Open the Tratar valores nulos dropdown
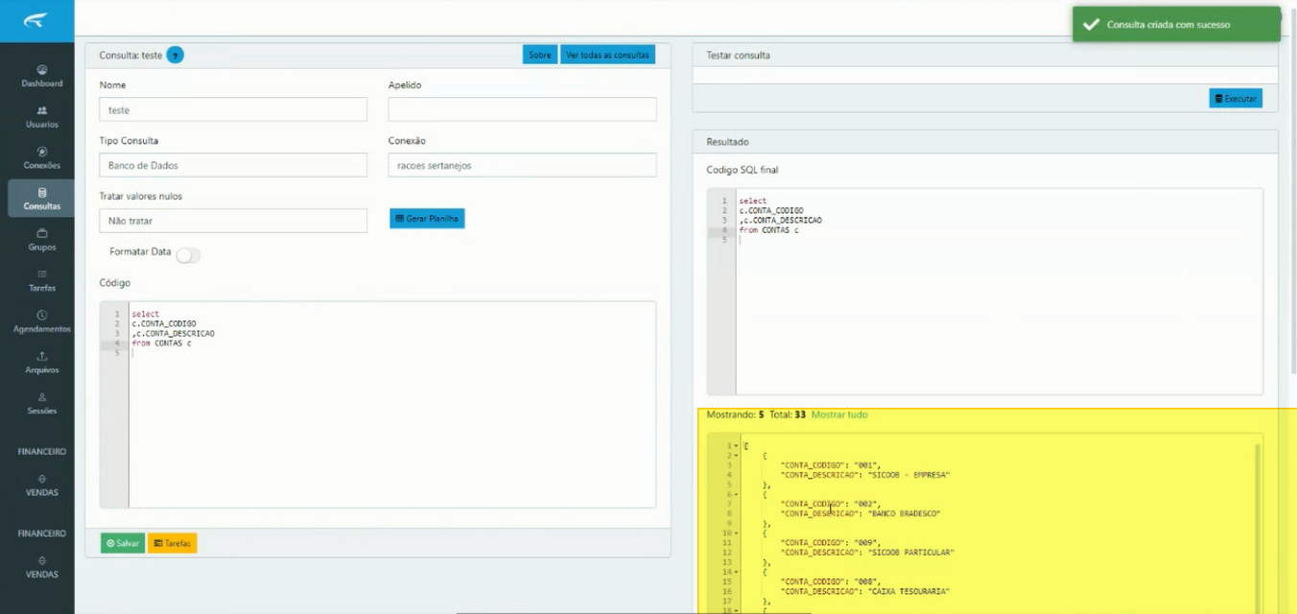The image size is (1297, 614). pyautogui.click(x=233, y=221)
